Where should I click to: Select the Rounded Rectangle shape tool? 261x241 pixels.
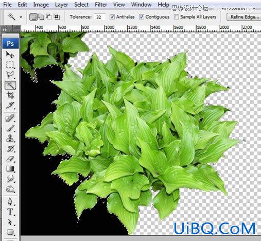tap(10, 232)
